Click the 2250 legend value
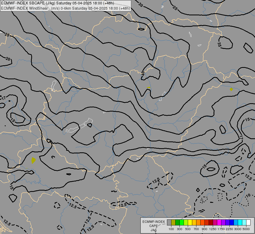Viewport: 255px width, 234px height. click(229, 229)
